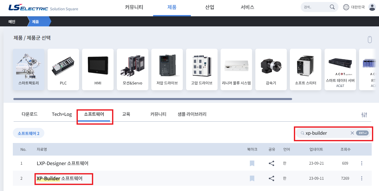Click the 자료명 column header
Image resolution: width=379 pixels, height=191 pixels.
tap(42, 149)
